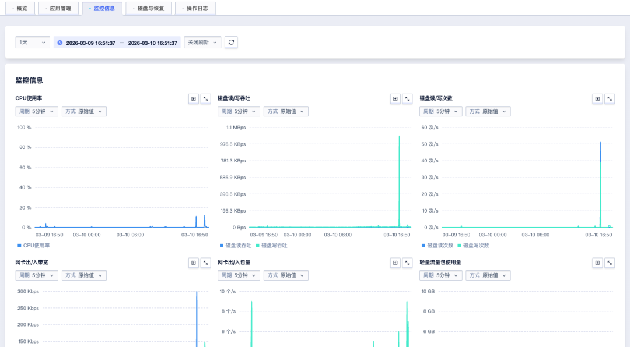Download the 磁盘读/写次数 chart data

tap(597, 98)
